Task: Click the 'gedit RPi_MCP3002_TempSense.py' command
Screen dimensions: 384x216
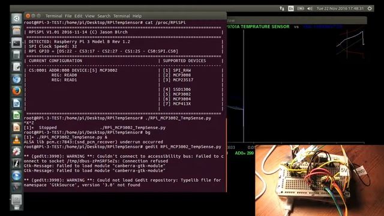Action: click(x=183, y=146)
